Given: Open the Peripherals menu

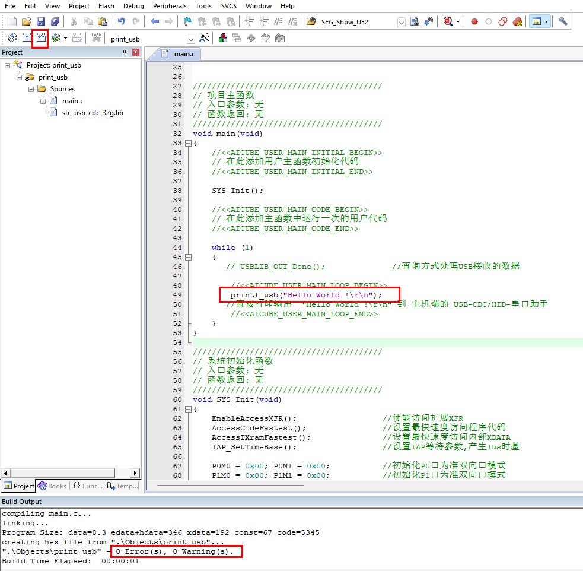Looking at the screenshot, I should click(170, 6).
